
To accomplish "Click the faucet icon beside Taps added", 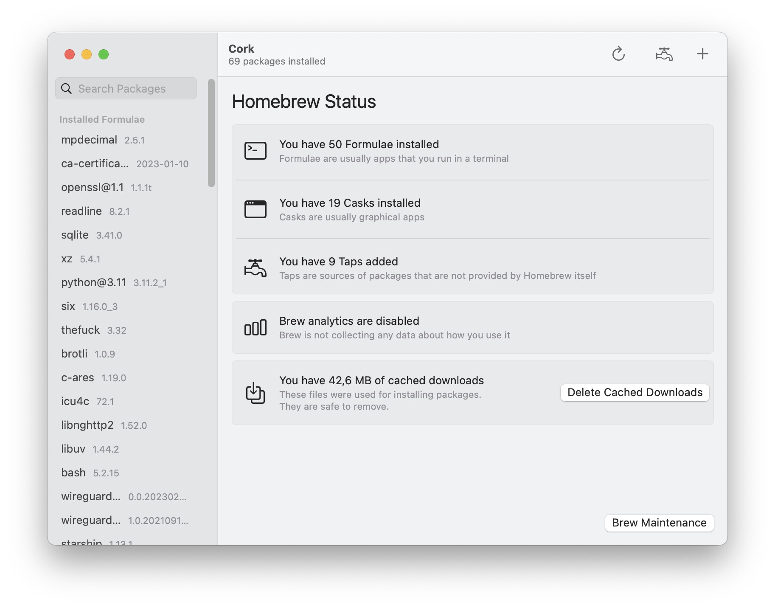I will tap(256, 268).
